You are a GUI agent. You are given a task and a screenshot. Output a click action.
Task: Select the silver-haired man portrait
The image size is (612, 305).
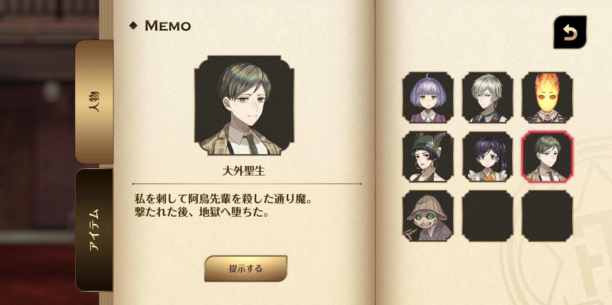click(487, 97)
